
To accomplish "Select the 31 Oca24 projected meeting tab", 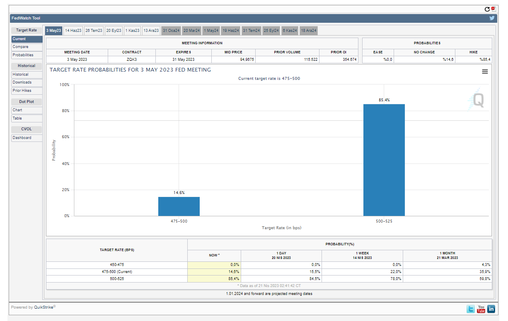I will pos(171,31).
